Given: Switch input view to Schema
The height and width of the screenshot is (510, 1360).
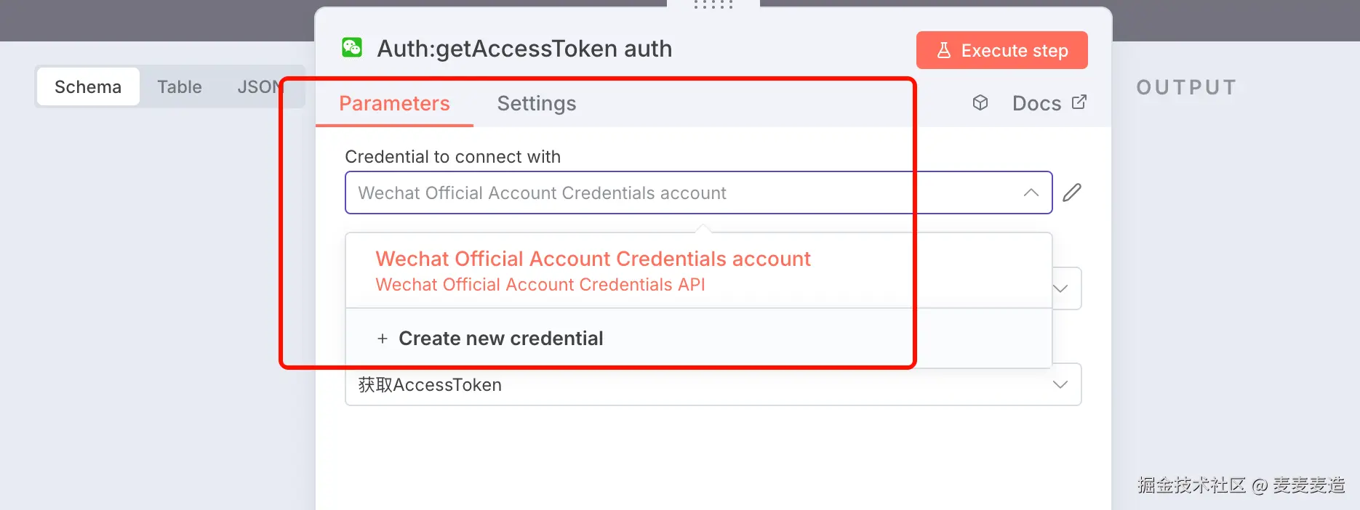Looking at the screenshot, I should tap(88, 87).
